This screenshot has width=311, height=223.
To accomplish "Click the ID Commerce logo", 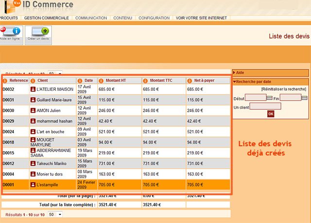I will pos(38,6).
